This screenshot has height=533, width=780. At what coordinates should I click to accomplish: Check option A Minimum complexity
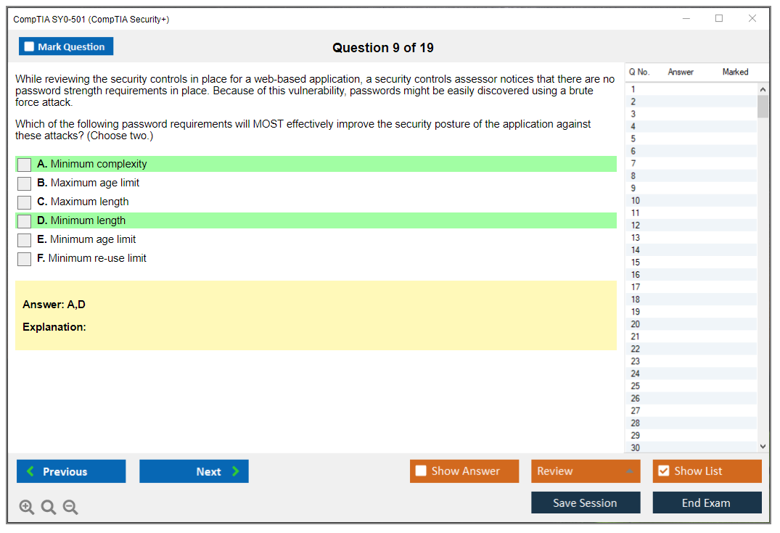(25, 165)
